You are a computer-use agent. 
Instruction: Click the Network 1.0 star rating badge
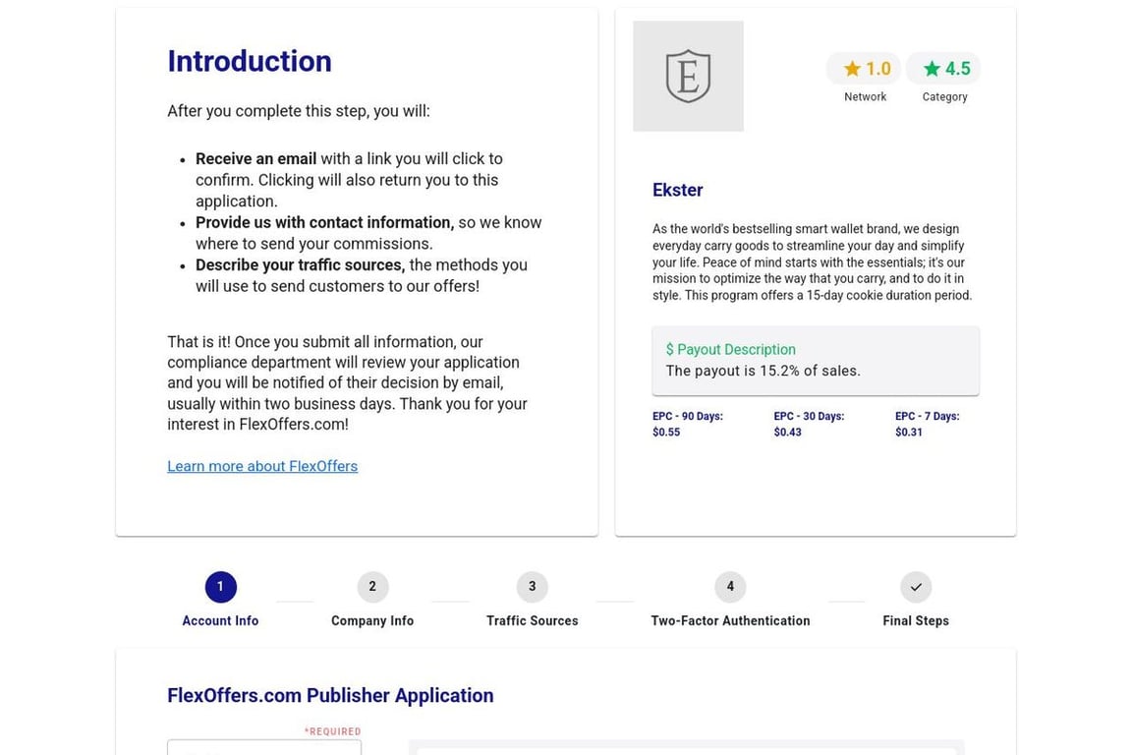click(864, 69)
